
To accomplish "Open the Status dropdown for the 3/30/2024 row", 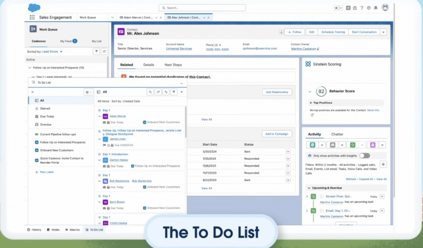I will coord(288,151).
